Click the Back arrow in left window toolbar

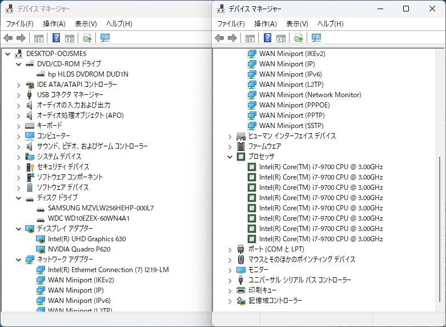pyautogui.click(x=8, y=38)
